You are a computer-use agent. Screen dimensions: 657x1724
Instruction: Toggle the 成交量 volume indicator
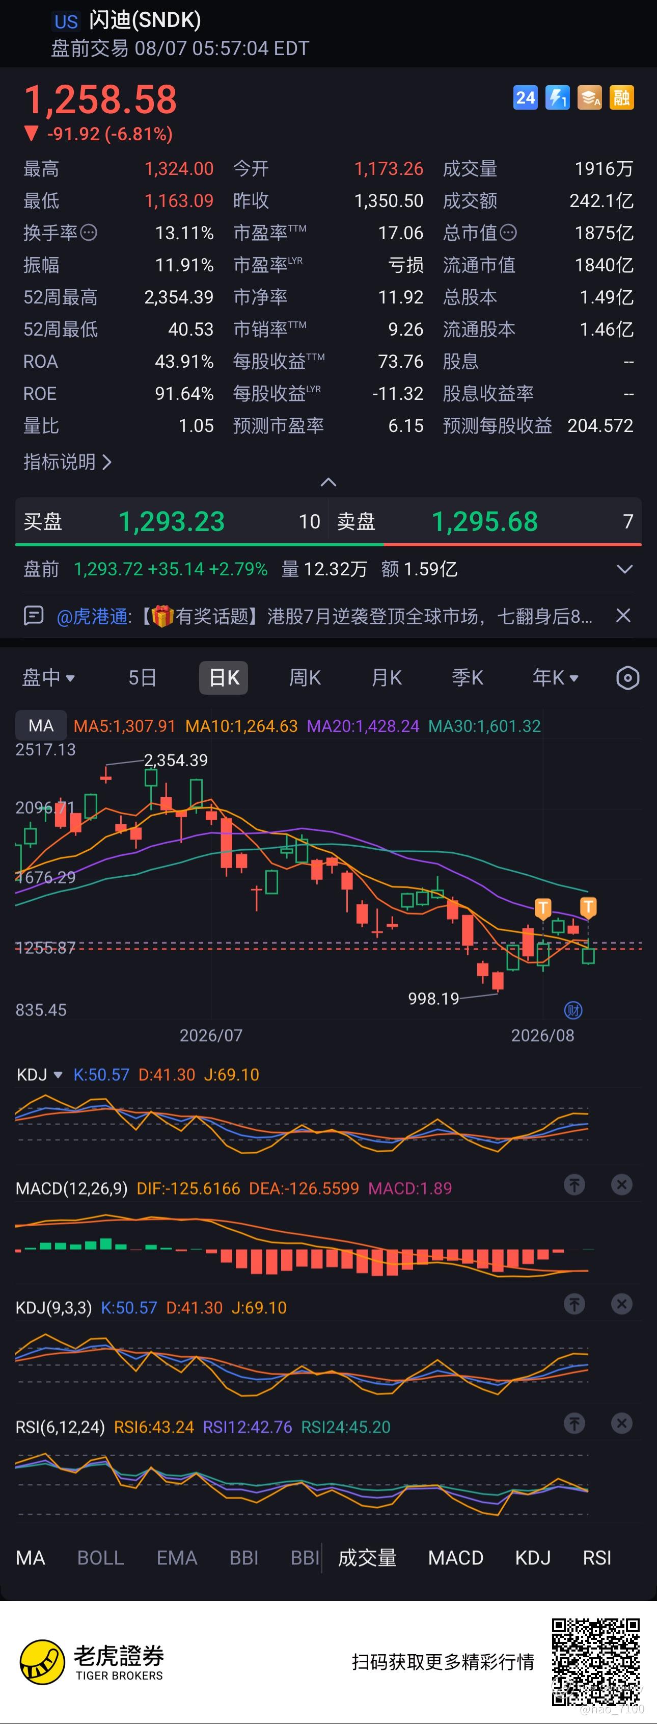(367, 1558)
